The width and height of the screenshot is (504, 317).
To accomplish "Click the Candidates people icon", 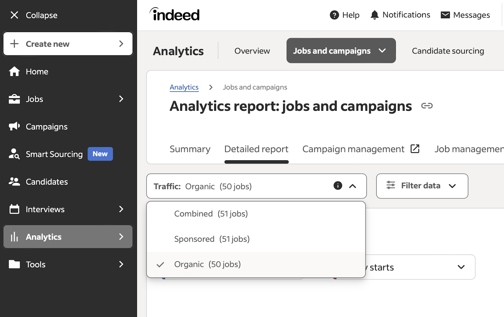I will (14, 181).
